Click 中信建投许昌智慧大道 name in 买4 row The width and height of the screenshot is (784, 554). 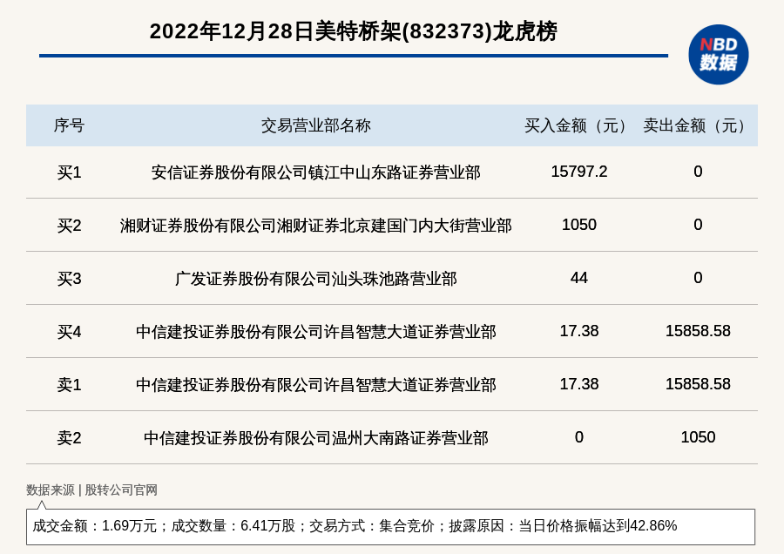(x=316, y=332)
